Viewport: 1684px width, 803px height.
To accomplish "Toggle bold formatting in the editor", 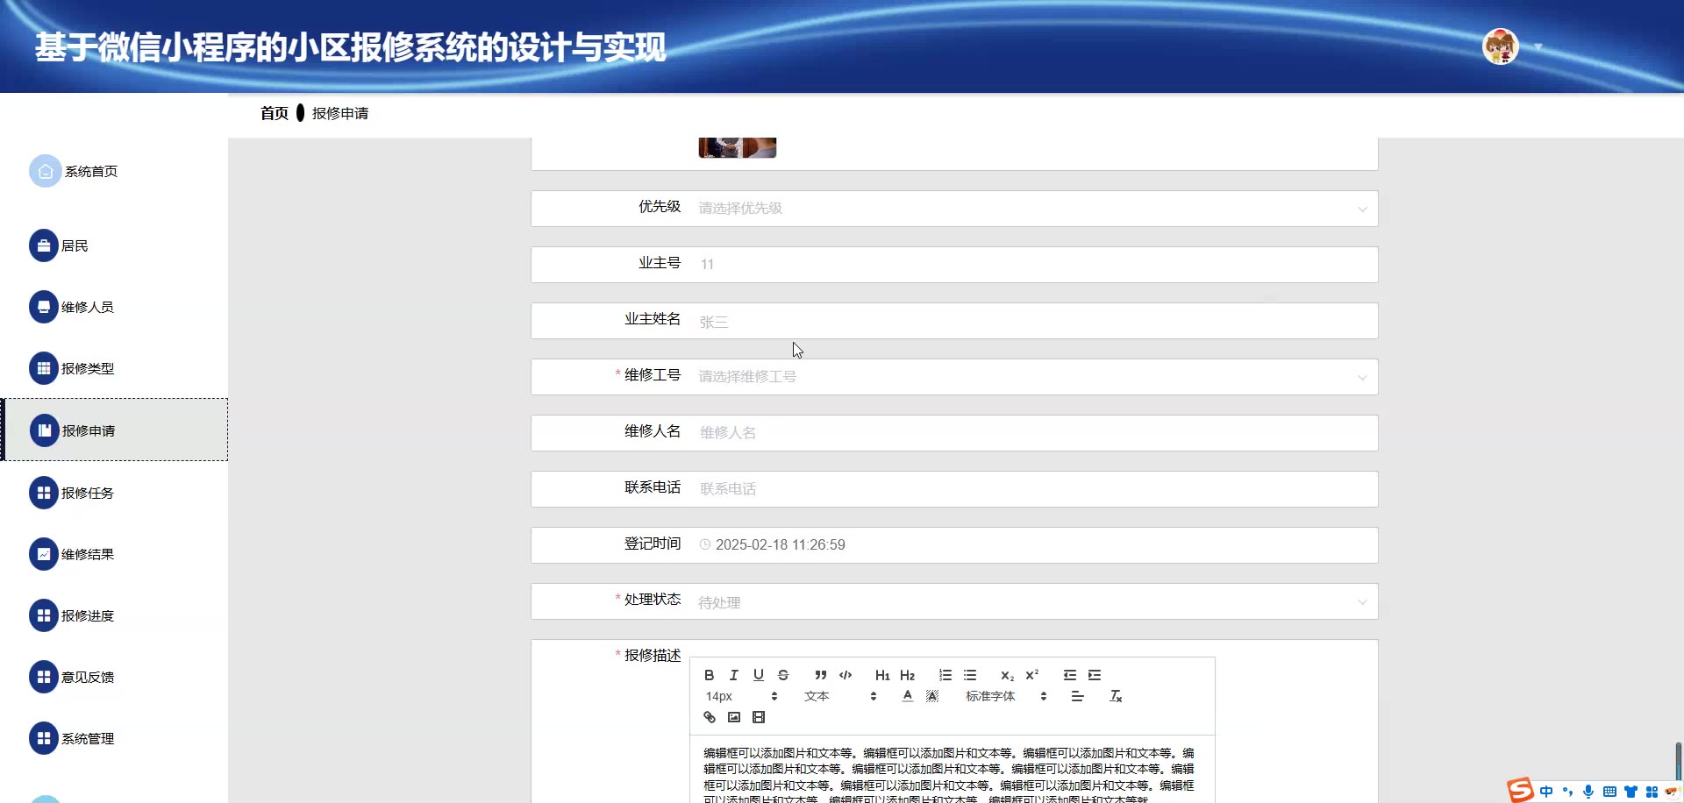I will [709, 675].
